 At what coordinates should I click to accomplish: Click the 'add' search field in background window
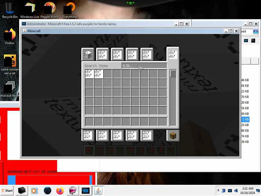pos(247,31)
